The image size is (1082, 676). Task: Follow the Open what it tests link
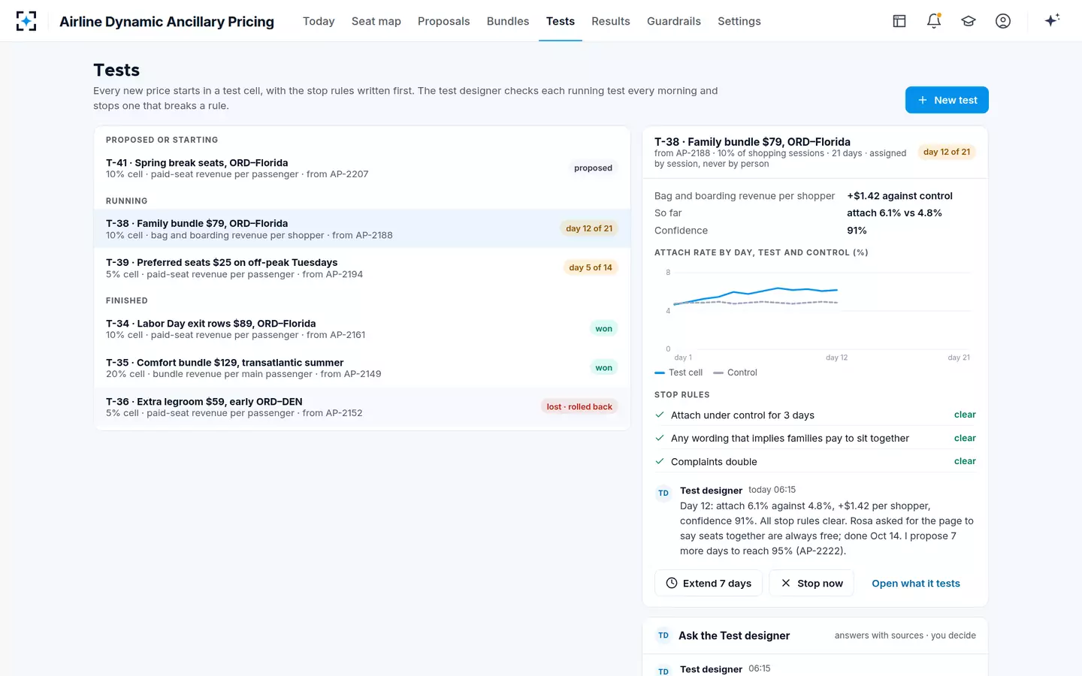916,584
